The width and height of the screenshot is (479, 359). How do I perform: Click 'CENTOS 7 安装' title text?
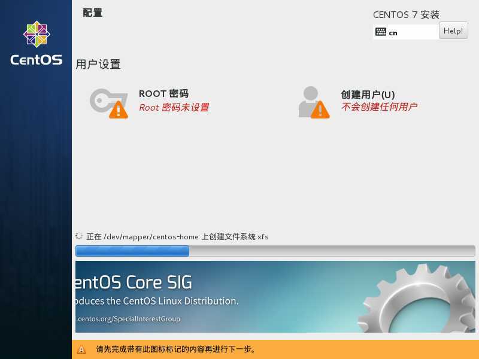pos(406,14)
